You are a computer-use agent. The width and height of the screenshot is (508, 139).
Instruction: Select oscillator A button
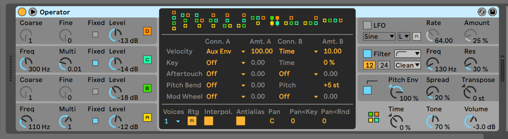(x=147, y=117)
